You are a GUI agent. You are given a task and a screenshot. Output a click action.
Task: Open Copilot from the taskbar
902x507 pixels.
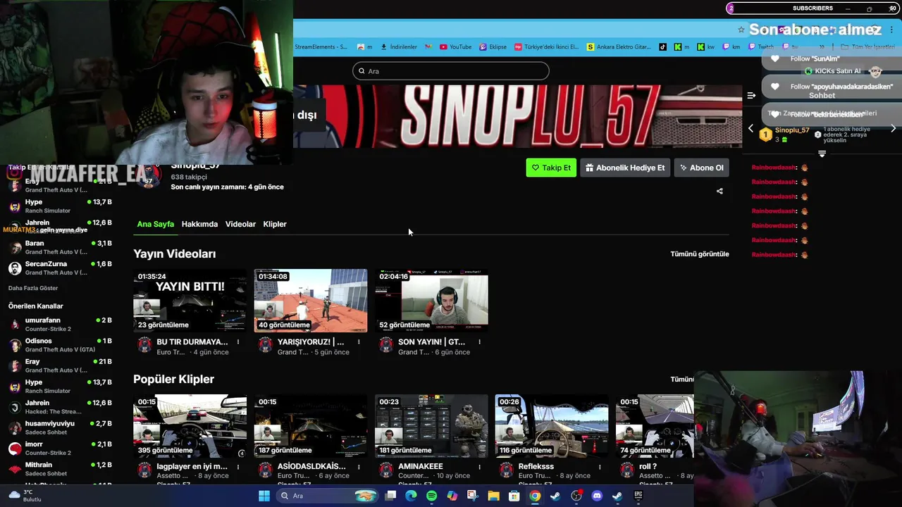452,496
